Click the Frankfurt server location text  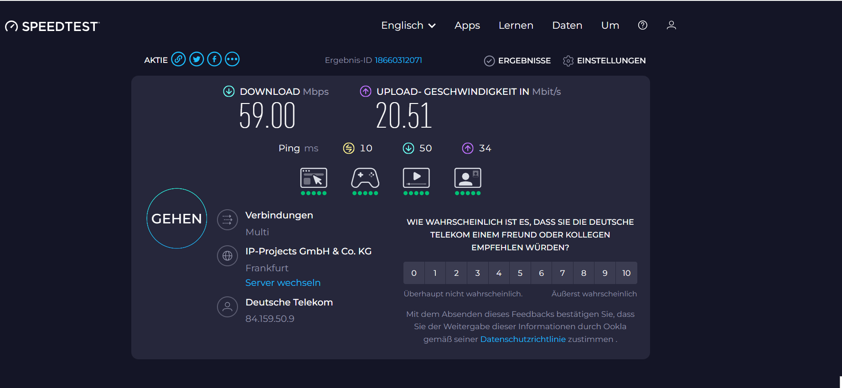pyautogui.click(x=267, y=268)
